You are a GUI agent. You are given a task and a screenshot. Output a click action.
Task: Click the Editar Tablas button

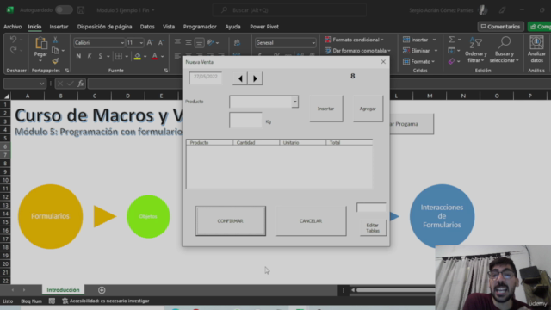[373, 227]
